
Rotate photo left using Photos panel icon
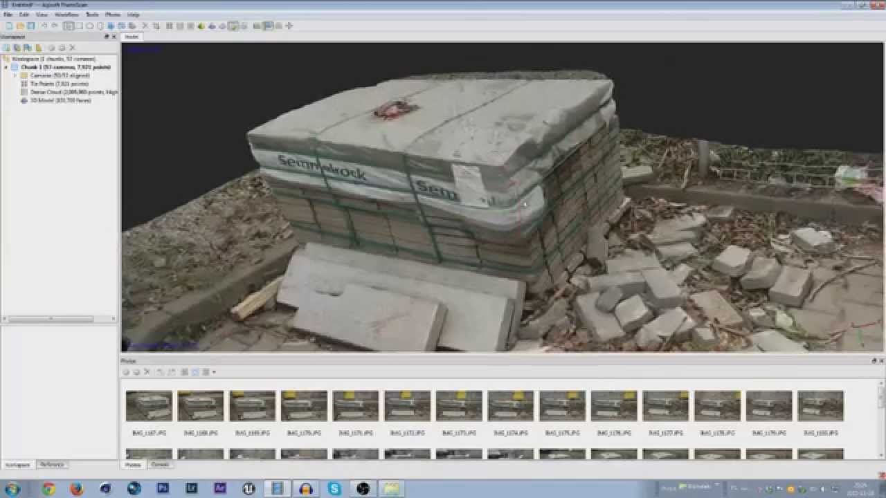(160, 372)
